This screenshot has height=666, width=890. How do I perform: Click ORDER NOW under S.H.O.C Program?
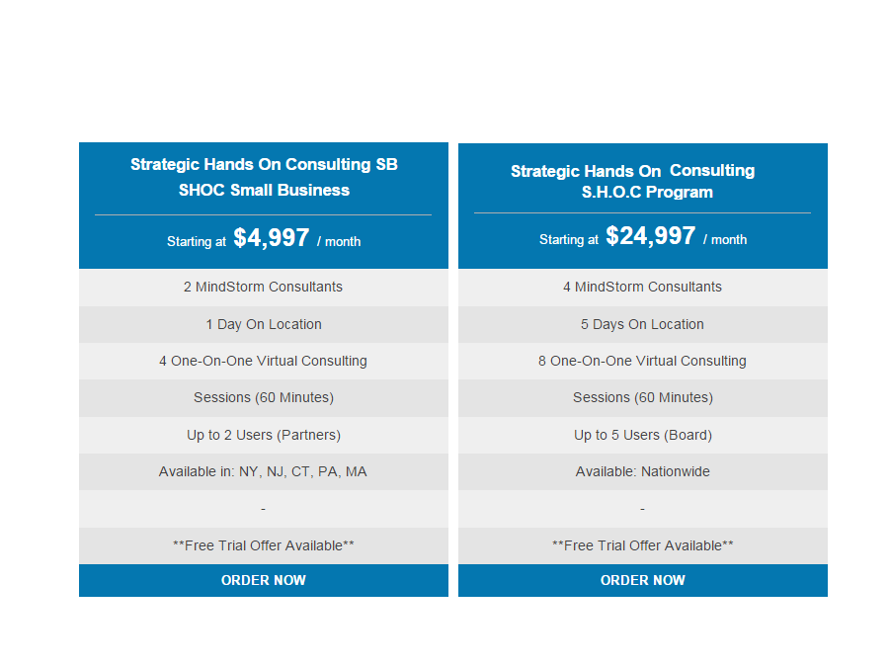pyautogui.click(x=642, y=580)
